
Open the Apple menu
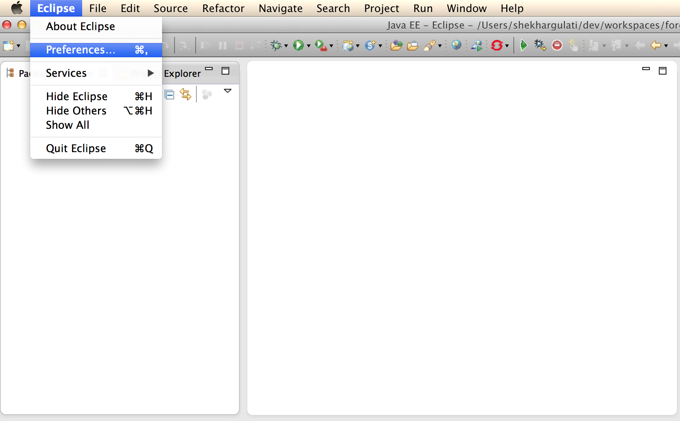tap(17, 8)
